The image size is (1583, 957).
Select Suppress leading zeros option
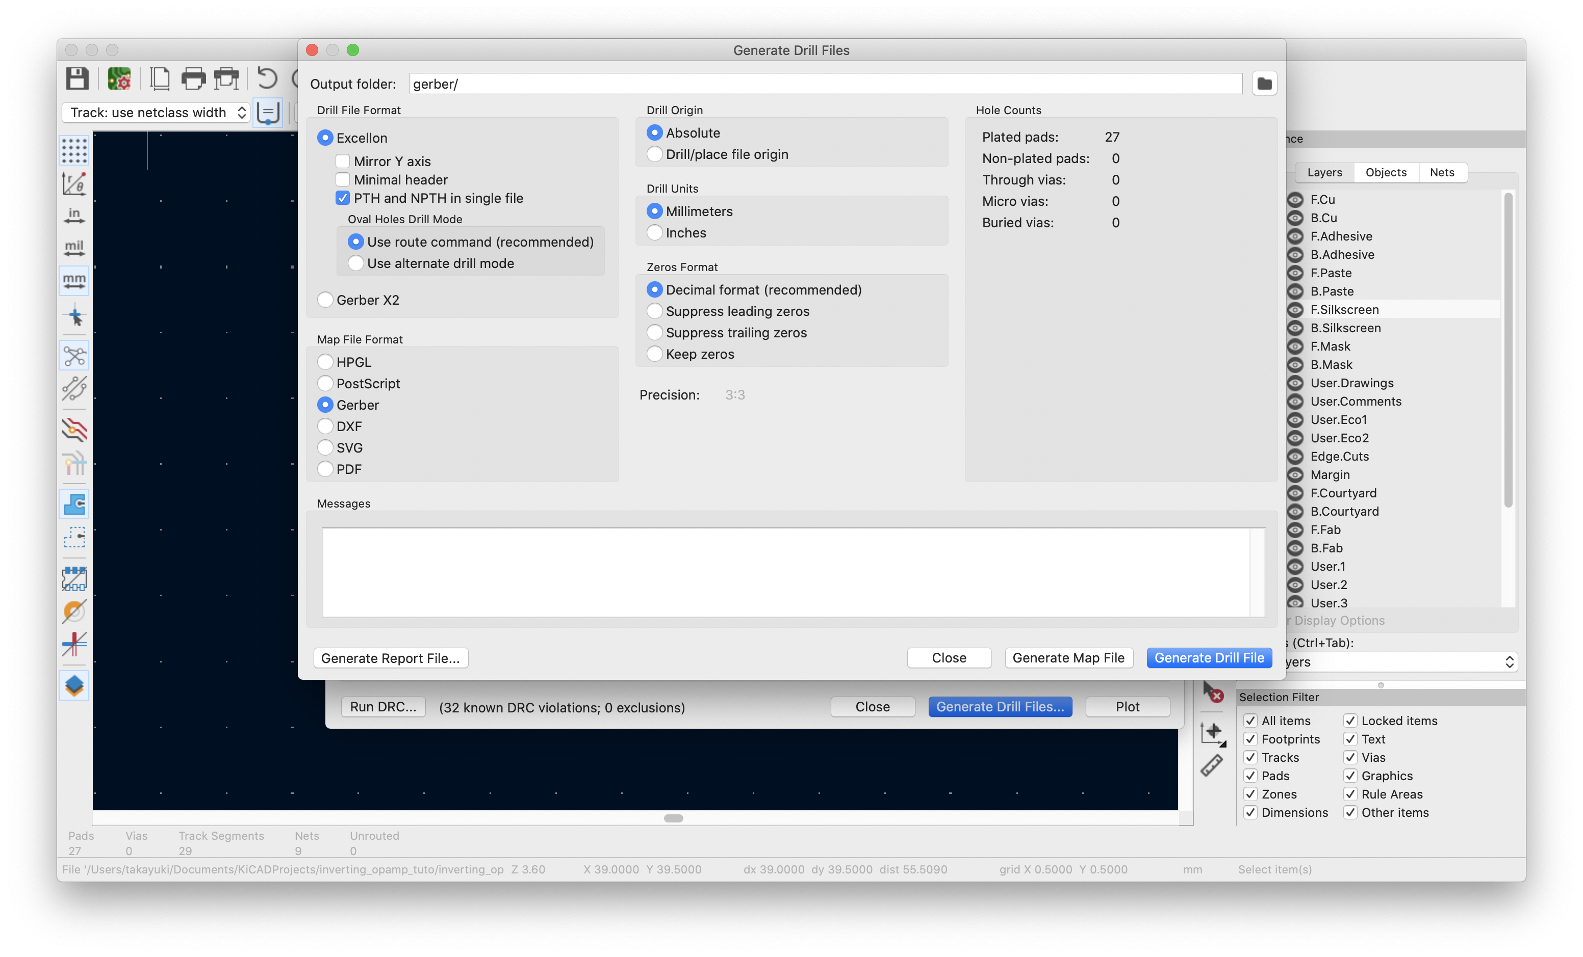[x=654, y=311]
